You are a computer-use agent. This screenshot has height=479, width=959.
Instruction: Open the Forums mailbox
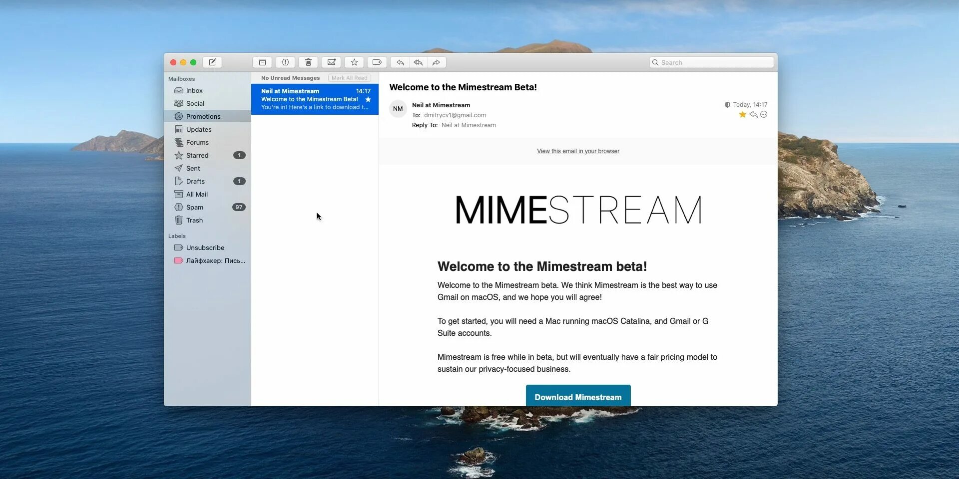pos(207,142)
